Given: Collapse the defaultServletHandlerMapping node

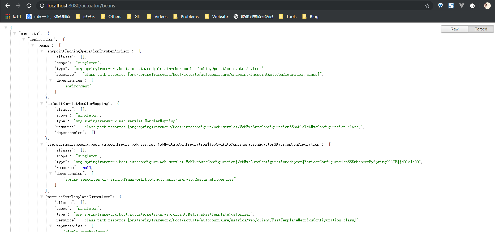Looking at the screenshot, I should coord(42,103).
